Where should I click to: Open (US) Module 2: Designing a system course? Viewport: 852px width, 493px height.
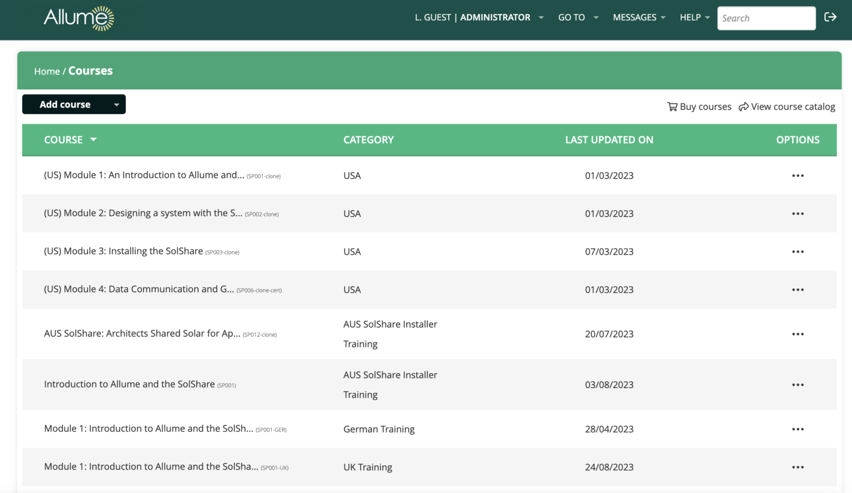[143, 214]
